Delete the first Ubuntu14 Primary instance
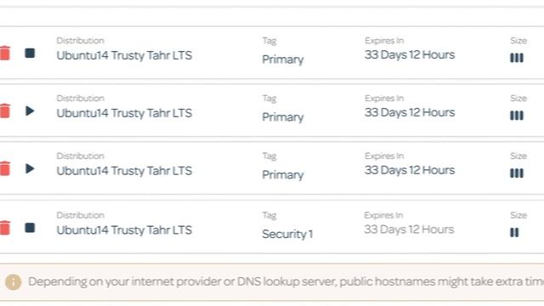The height and width of the screenshot is (306, 544). point(5,54)
